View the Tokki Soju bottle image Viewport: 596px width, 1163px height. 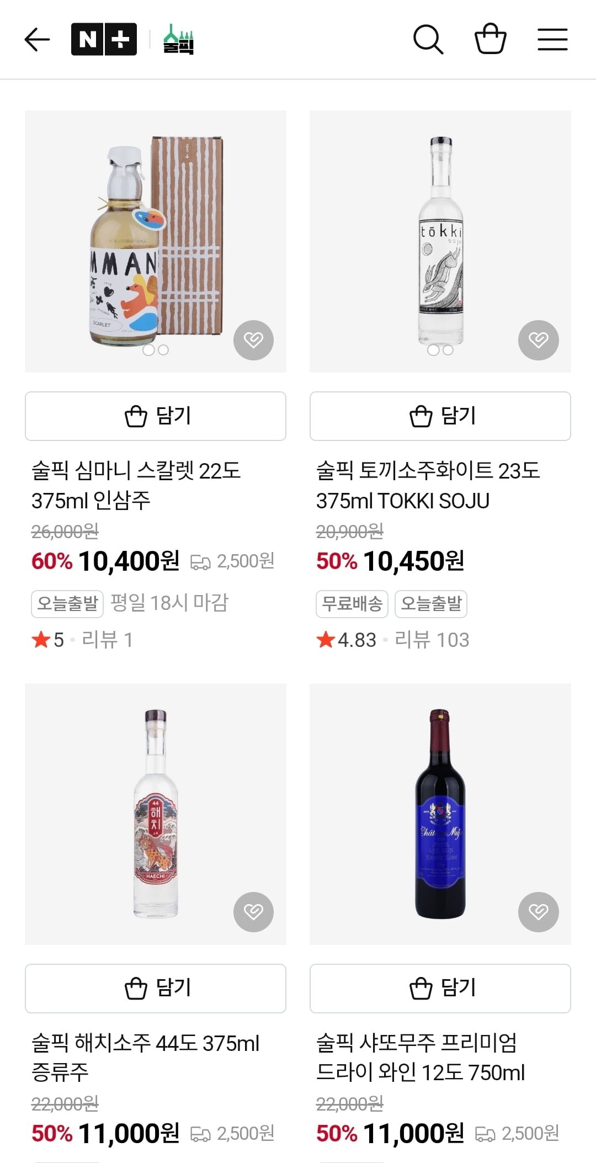(x=440, y=241)
